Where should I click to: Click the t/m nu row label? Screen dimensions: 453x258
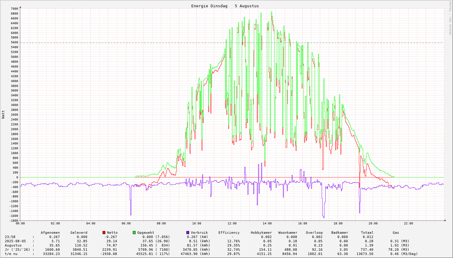click(x=11, y=254)
